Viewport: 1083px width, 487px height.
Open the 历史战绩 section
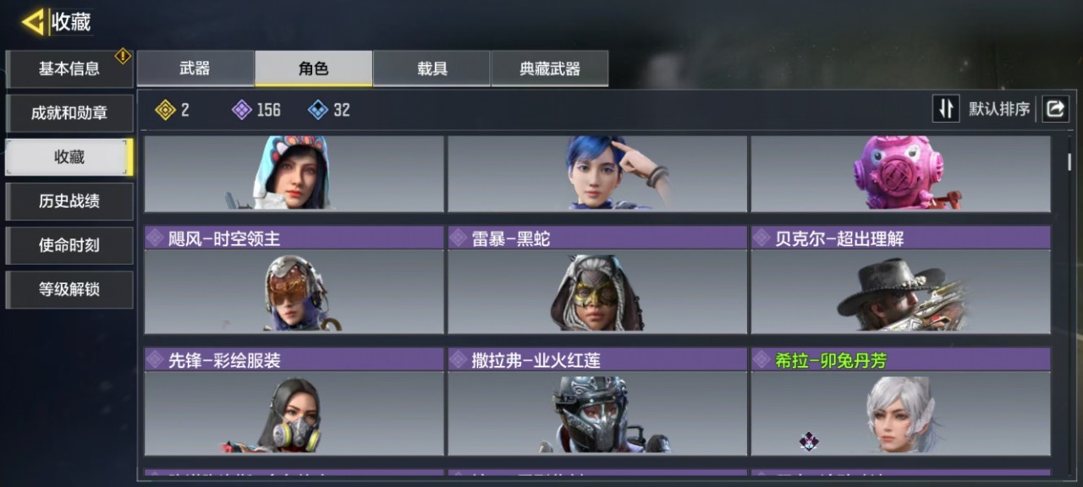coord(69,201)
